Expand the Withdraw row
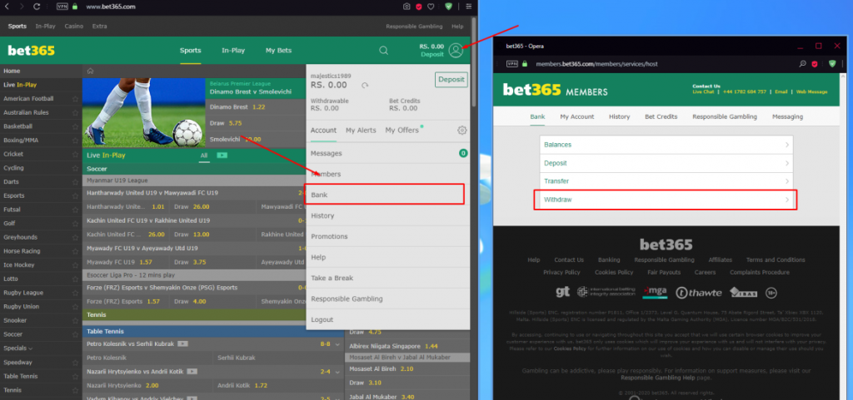Image resolution: width=853 pixels, height=400 pixels. click(x=666, y=200)
